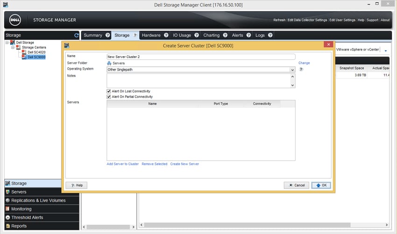The height and width of the screenshot is (234, 397).
Task: Open Edit Data Collector Settings
Action: click(x=307, y=20)
